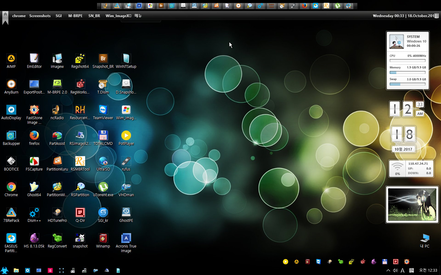Click the volume speaker tray icon
Screen dimensions: 441x275
click(x=395, y=270)
